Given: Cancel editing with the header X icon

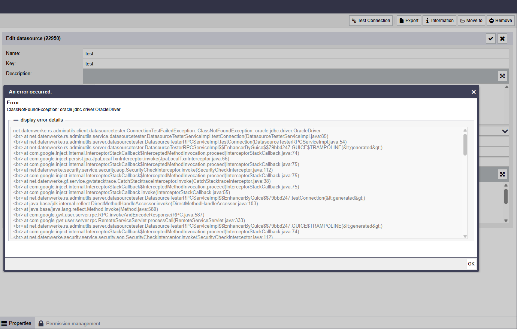Looking at the screenshot, I should [502, 39].
